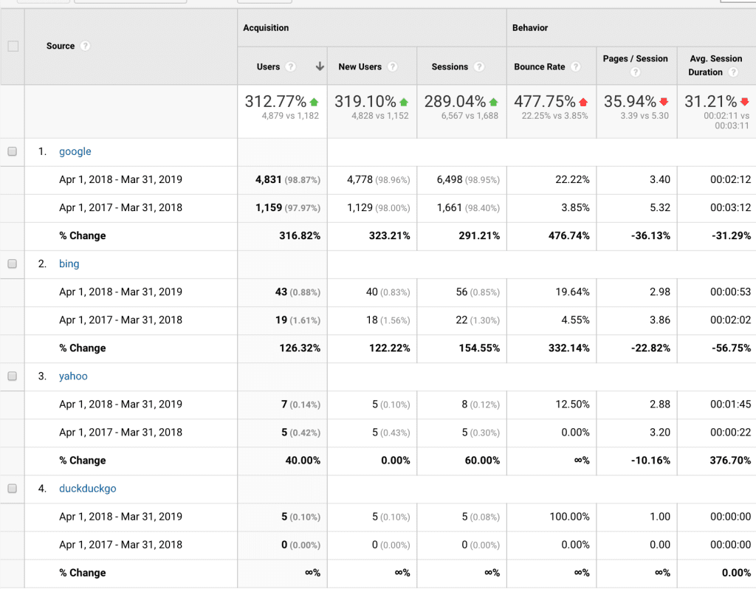Select summary text 22.25% vs 3.85%
This screenshot has width=756, height=589.
(x=555, y=116)
